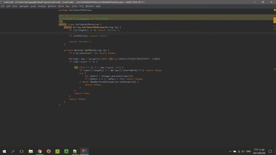
Task: Open the network tray icon
Action: 239,151
